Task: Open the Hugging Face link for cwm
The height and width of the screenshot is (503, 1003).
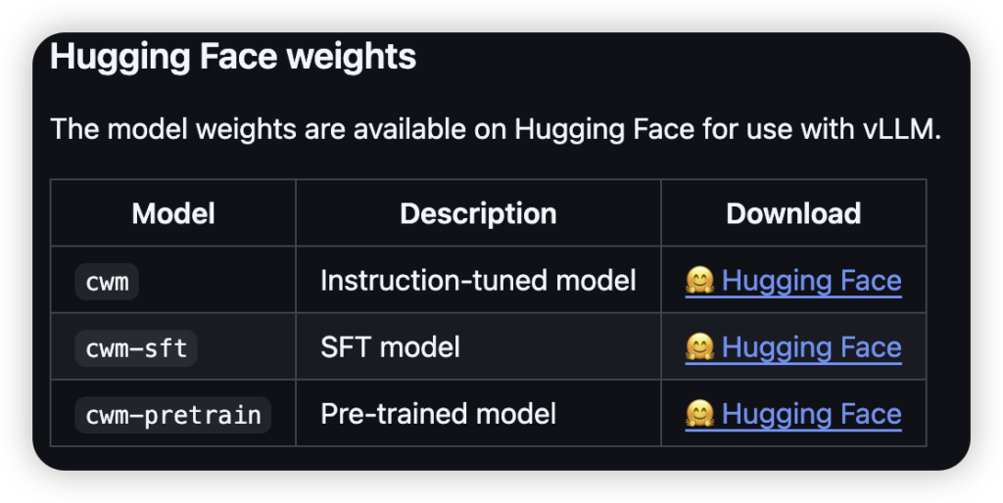Action: (811, 282)
